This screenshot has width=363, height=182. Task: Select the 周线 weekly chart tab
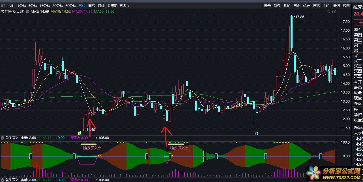point(92,6)
